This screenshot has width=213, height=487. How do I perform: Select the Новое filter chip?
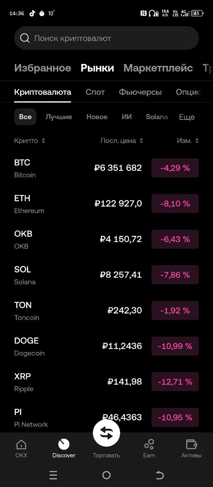coord(97,117)
